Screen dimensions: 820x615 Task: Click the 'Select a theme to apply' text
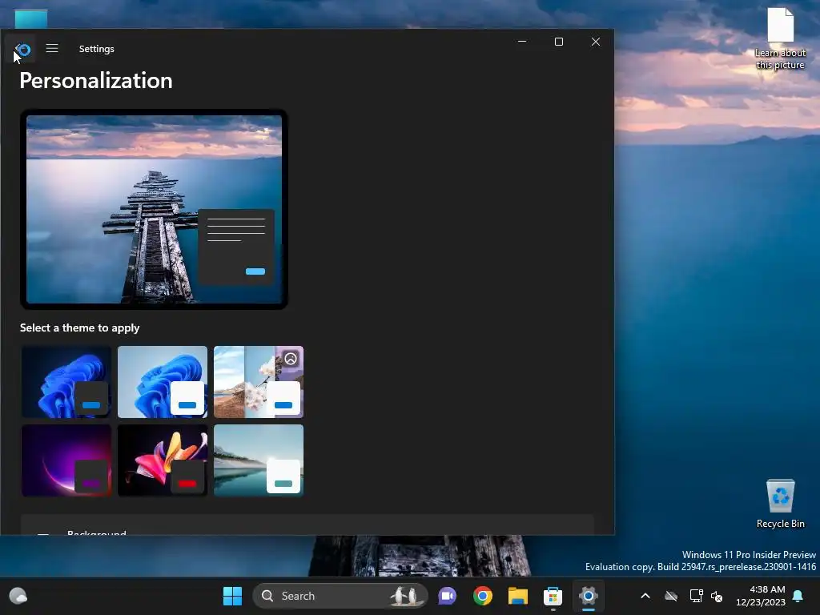click(80, 328)
